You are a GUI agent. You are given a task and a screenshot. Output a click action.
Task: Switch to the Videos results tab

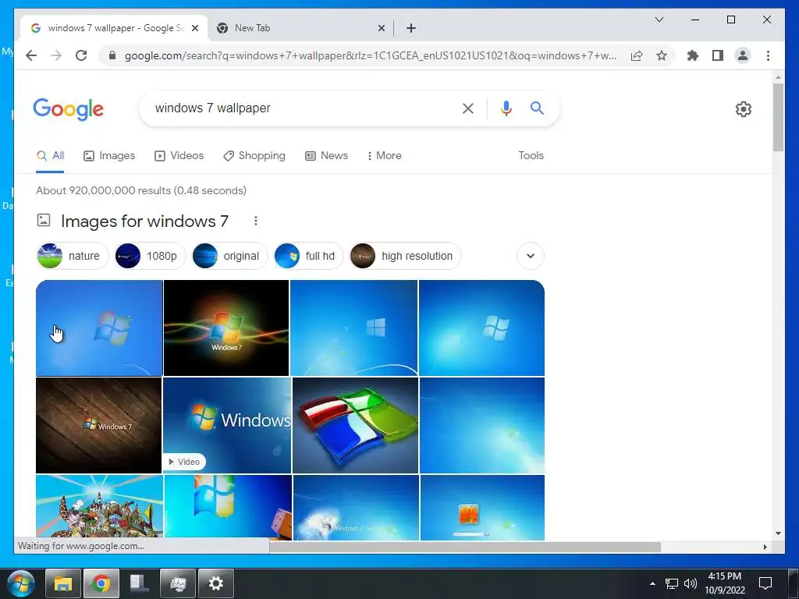coord(179,155)
